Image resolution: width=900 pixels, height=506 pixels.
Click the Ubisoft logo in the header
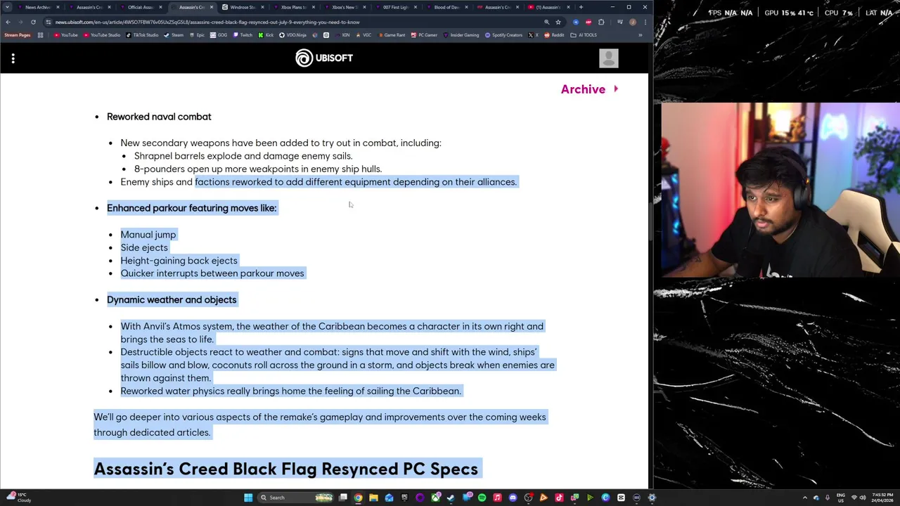pos(324,58)
